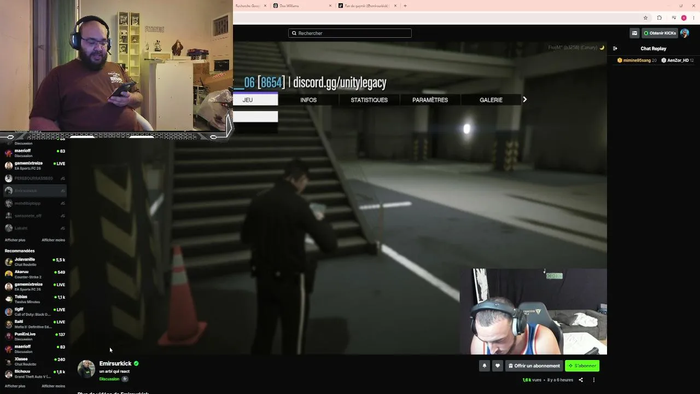This screenshot has width=700, height=394.
Task: Click the right arrow in game menu tabs
Action: click(x=525, y=100)
